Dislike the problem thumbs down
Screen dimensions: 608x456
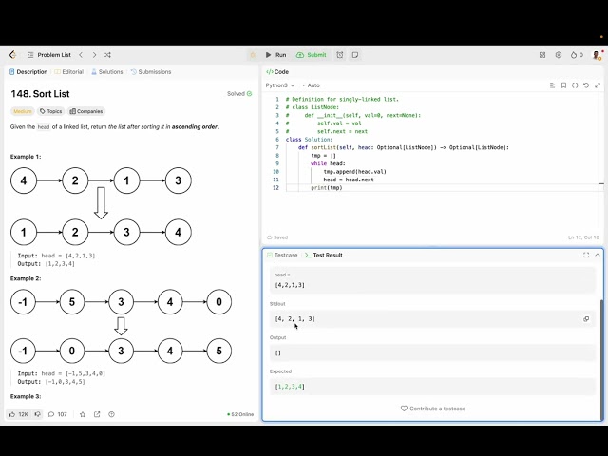[38, 414]
